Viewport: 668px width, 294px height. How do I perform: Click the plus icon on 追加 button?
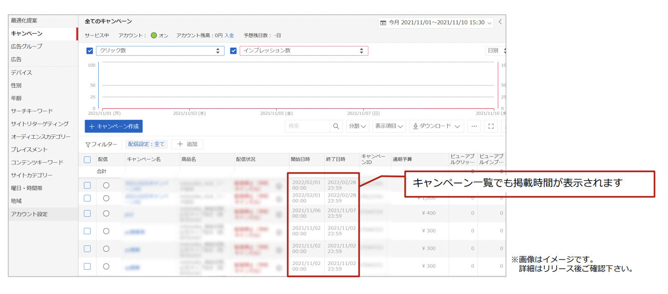pos(180,144)
